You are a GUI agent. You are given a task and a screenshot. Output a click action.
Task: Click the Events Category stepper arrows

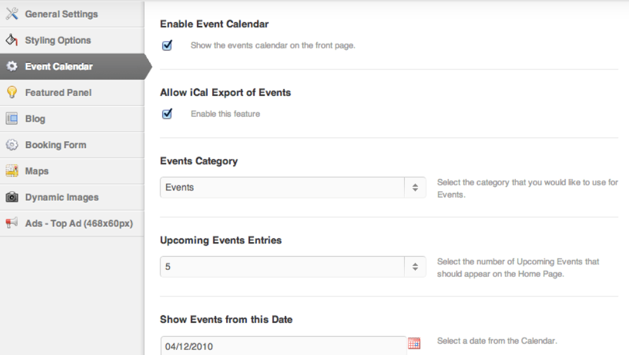tap(415, 187)
